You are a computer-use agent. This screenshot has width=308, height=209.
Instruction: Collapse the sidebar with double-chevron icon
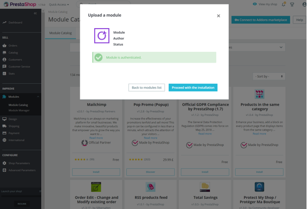tap(35, 13)
